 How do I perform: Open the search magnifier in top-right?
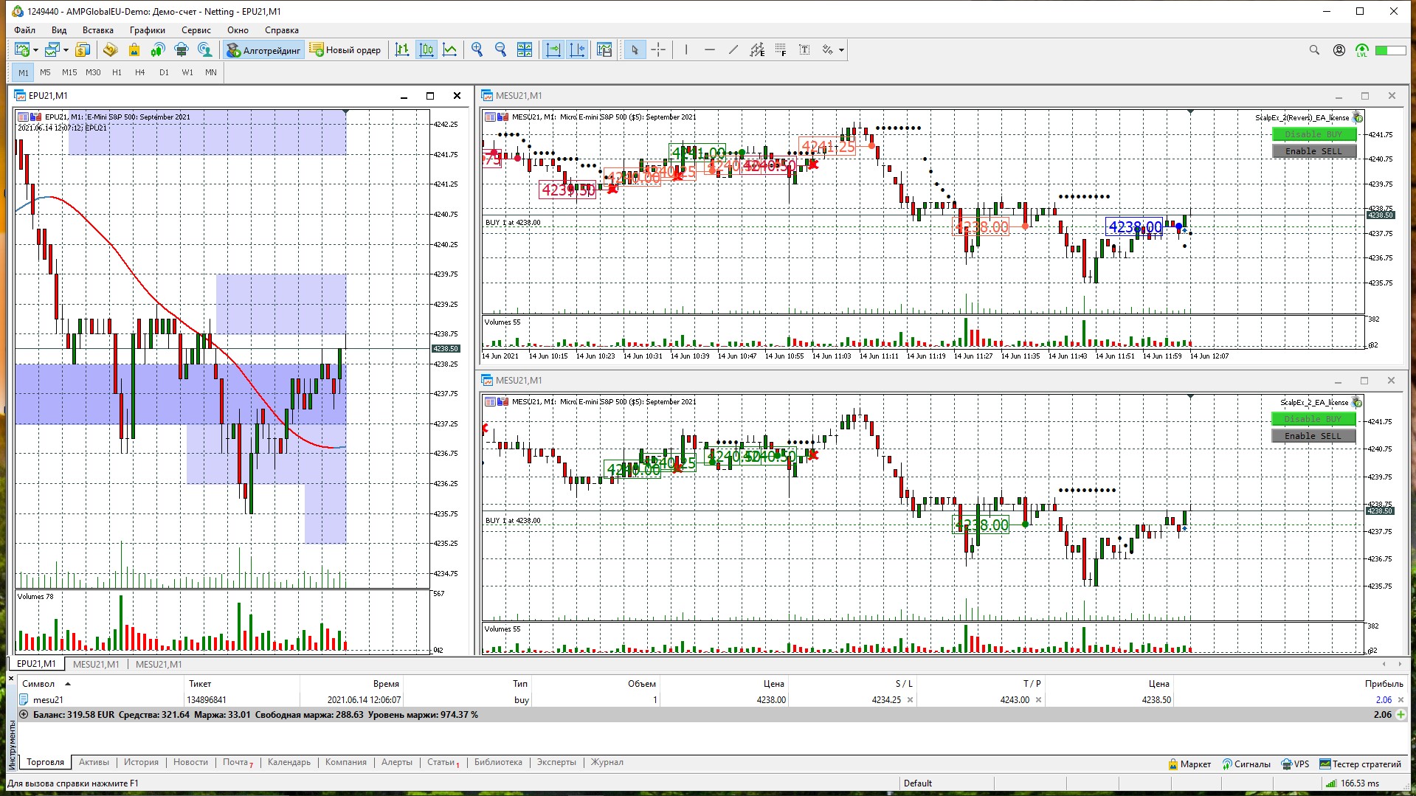coord(1314,50)
